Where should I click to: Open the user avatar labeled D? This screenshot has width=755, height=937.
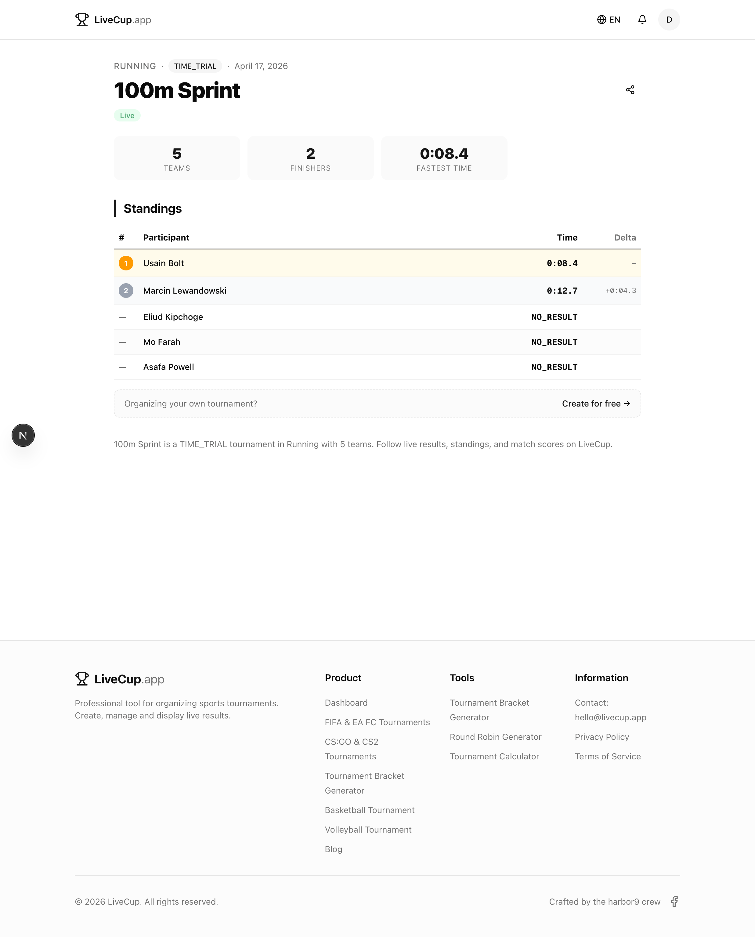pyautogui.click(x=668, y=20)
